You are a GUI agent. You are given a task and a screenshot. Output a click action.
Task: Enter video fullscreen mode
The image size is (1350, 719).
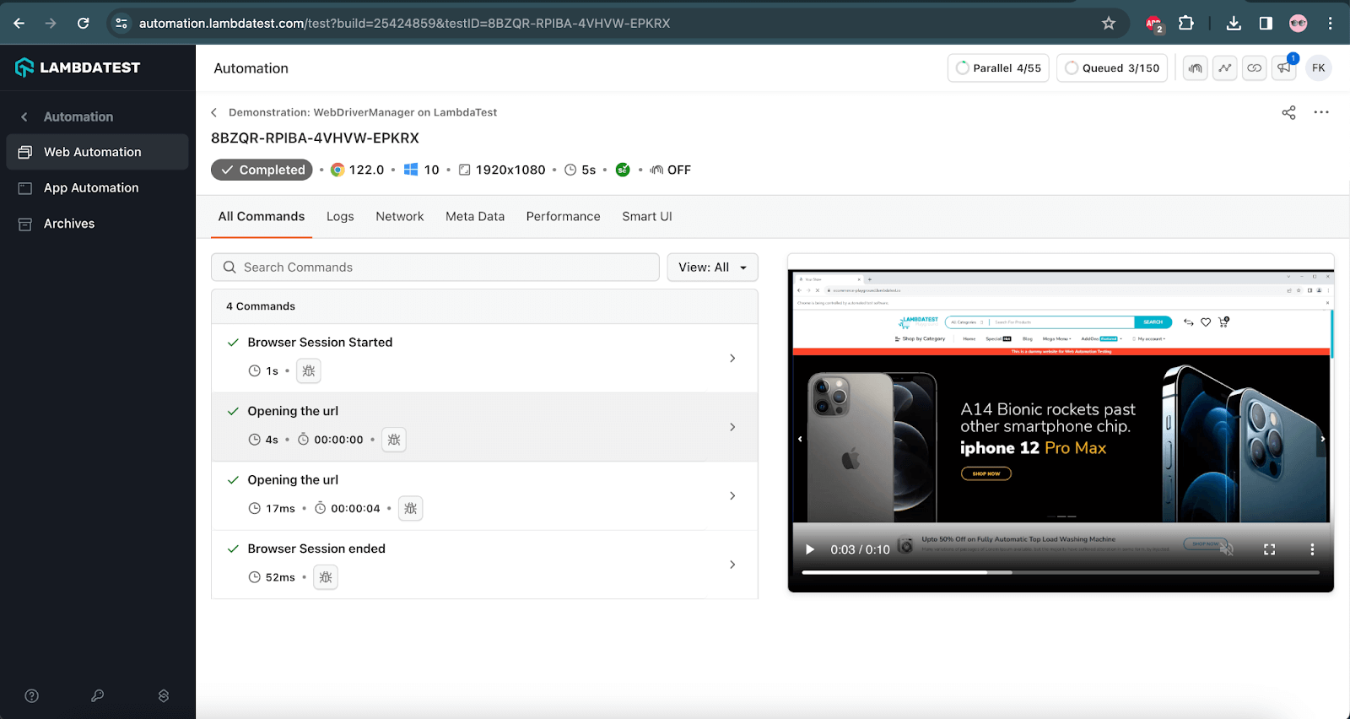pyautogui.click(x=1269, y=549)
